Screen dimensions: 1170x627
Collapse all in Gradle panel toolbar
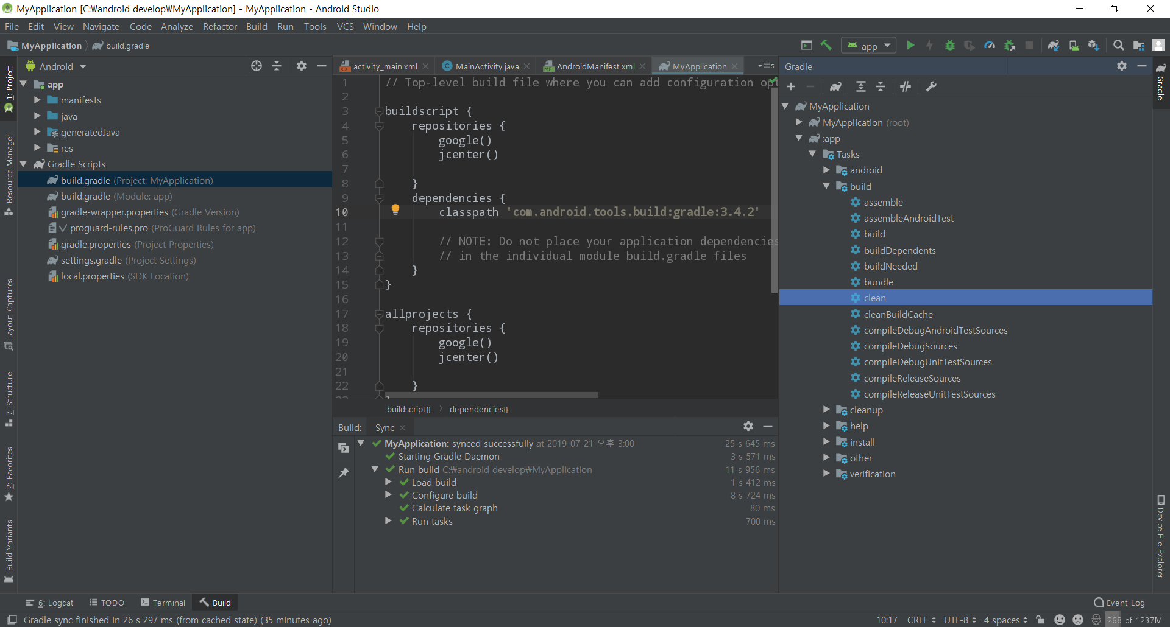(x=881, y=86)
